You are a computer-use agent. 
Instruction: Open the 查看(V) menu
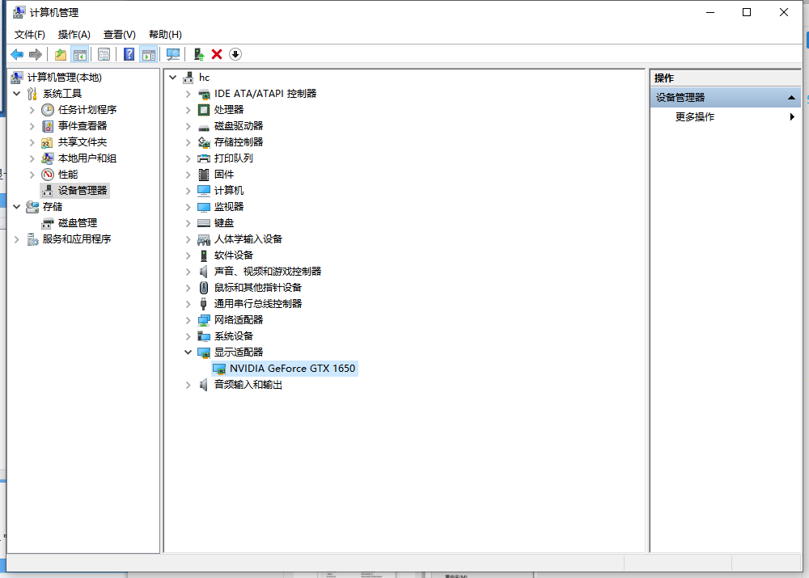coord(118,34)
